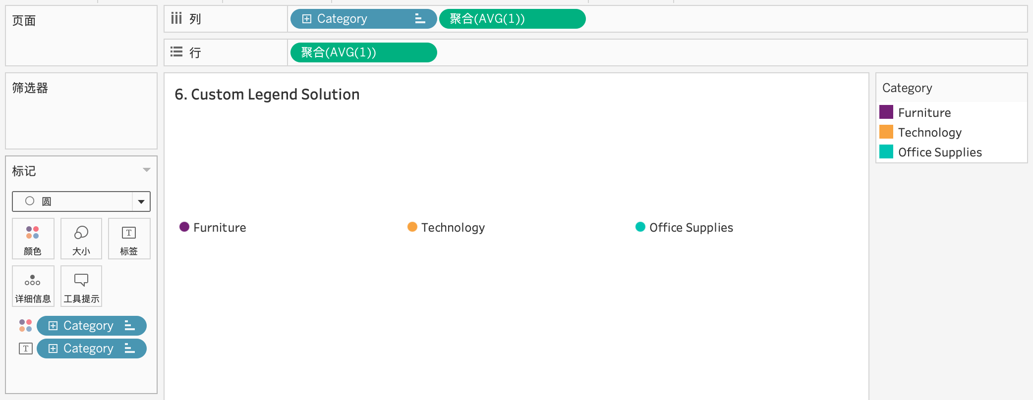
Task: Click the purple Furniture legend swatch
Action: point(886,112)
